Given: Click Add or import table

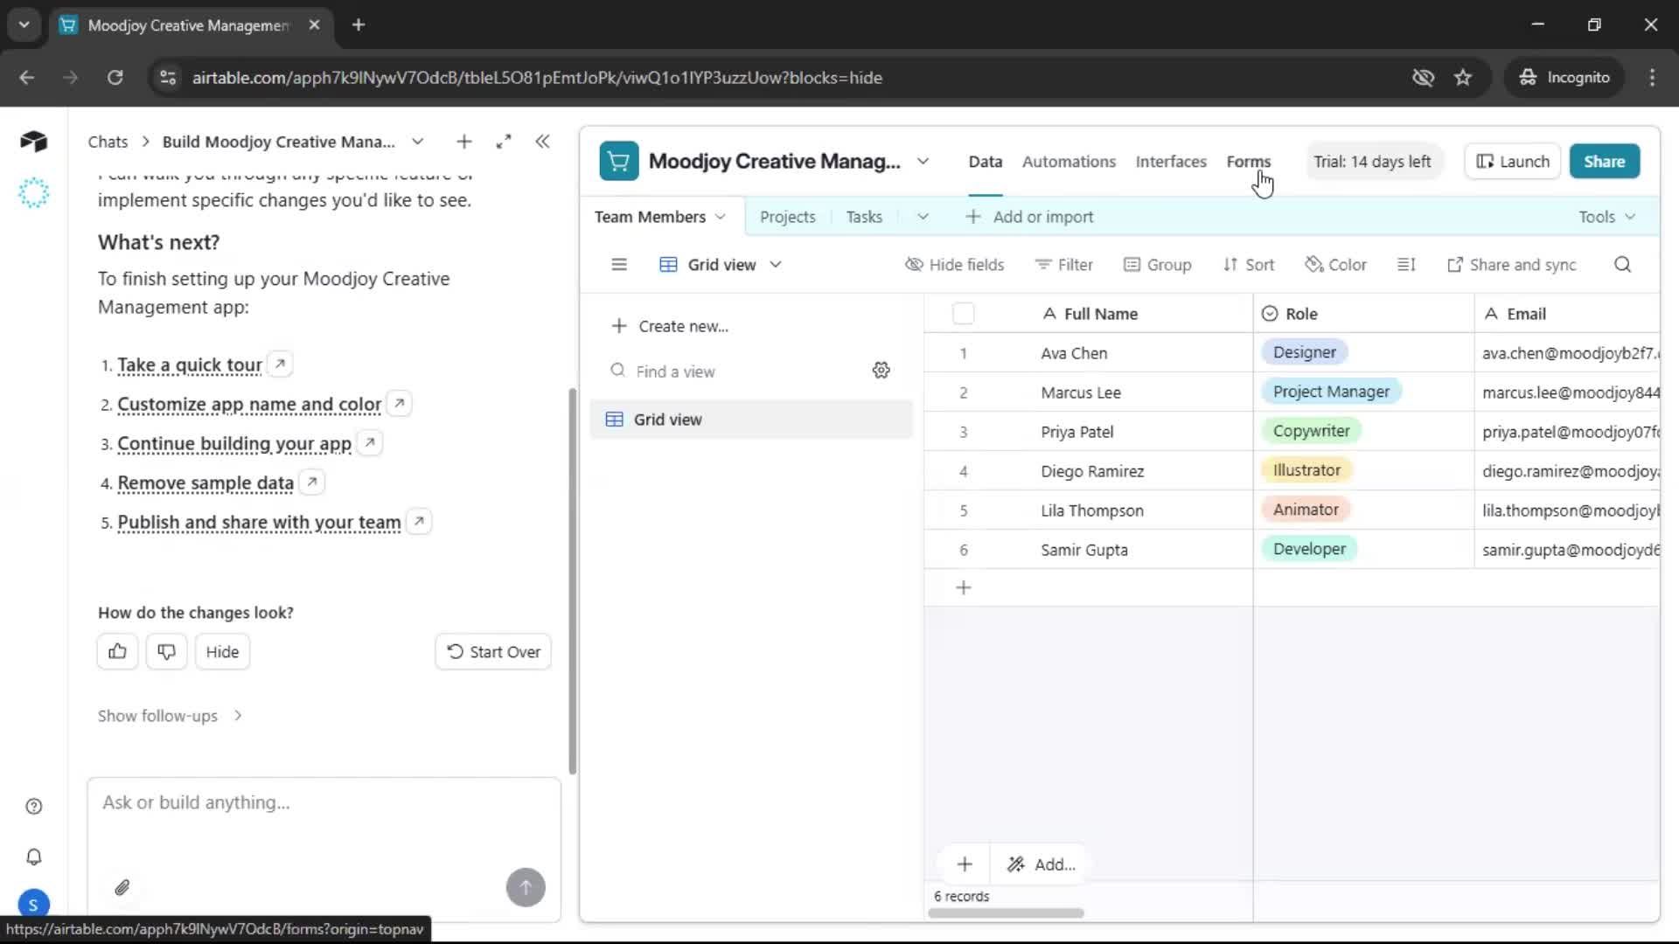Looking at the screenshot, I should tap(1029, 217).
